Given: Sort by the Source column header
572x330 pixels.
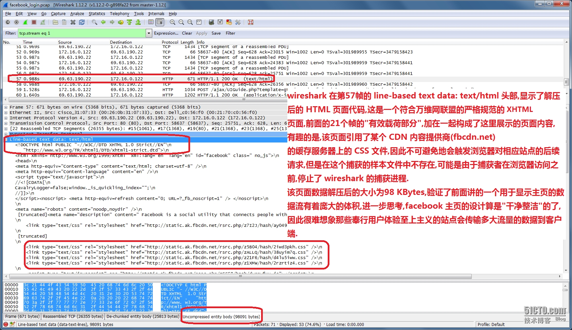Looking at the screenshot, I should click(65, 42).
